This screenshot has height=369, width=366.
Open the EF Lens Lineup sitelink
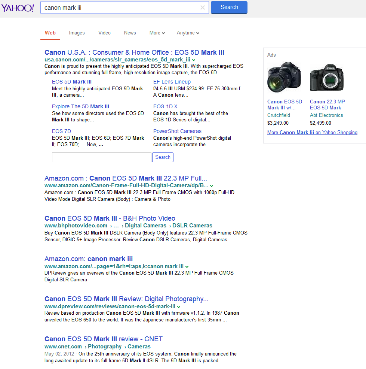(x=172, y=82)
